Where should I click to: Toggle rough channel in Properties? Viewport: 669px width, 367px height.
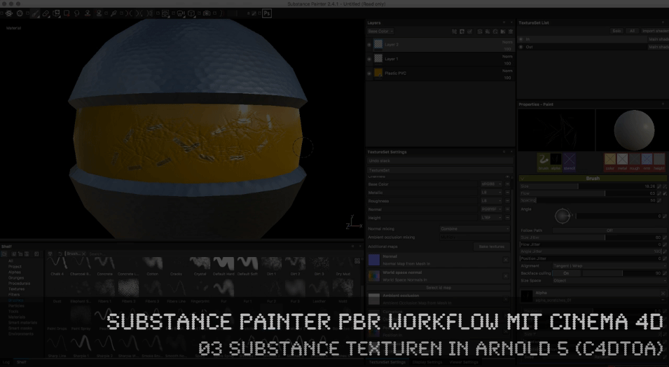(x=635, y=162)
